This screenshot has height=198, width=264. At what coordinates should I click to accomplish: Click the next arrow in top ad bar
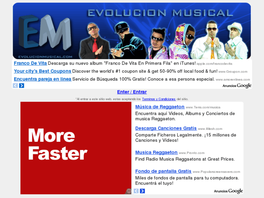(x=21, y=86)
